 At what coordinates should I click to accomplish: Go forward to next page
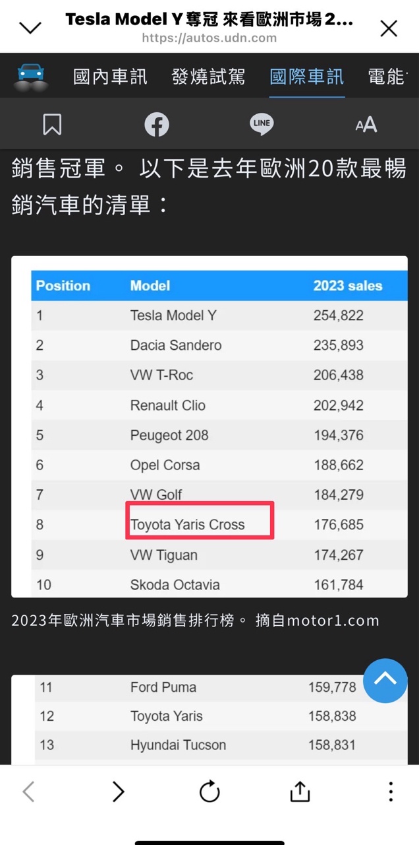(x=119, y=791)
